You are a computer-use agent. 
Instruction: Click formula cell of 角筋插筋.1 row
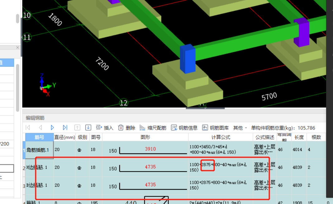pyautogui.click(x=221, y=150)
